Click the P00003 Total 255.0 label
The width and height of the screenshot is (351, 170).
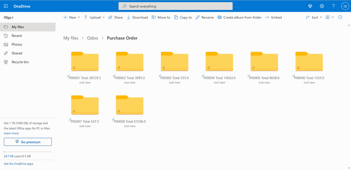click(x=175, y=78)
